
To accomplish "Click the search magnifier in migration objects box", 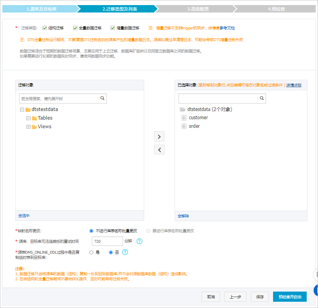I will (102, 98).
